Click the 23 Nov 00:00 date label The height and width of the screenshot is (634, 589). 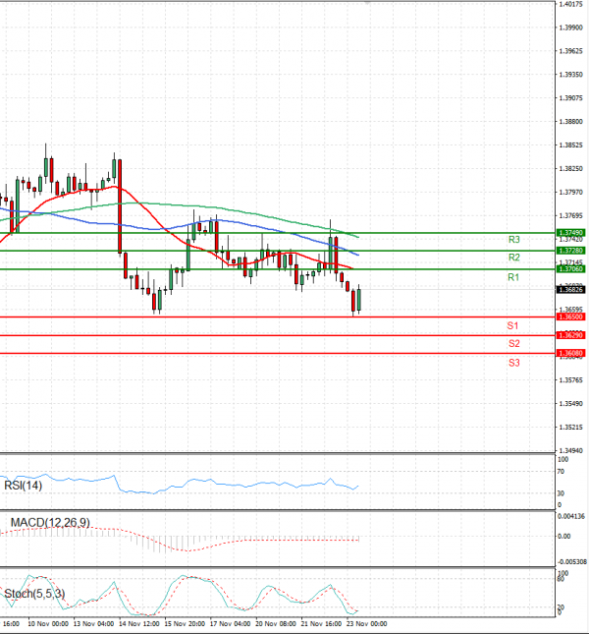coord(366,624)
